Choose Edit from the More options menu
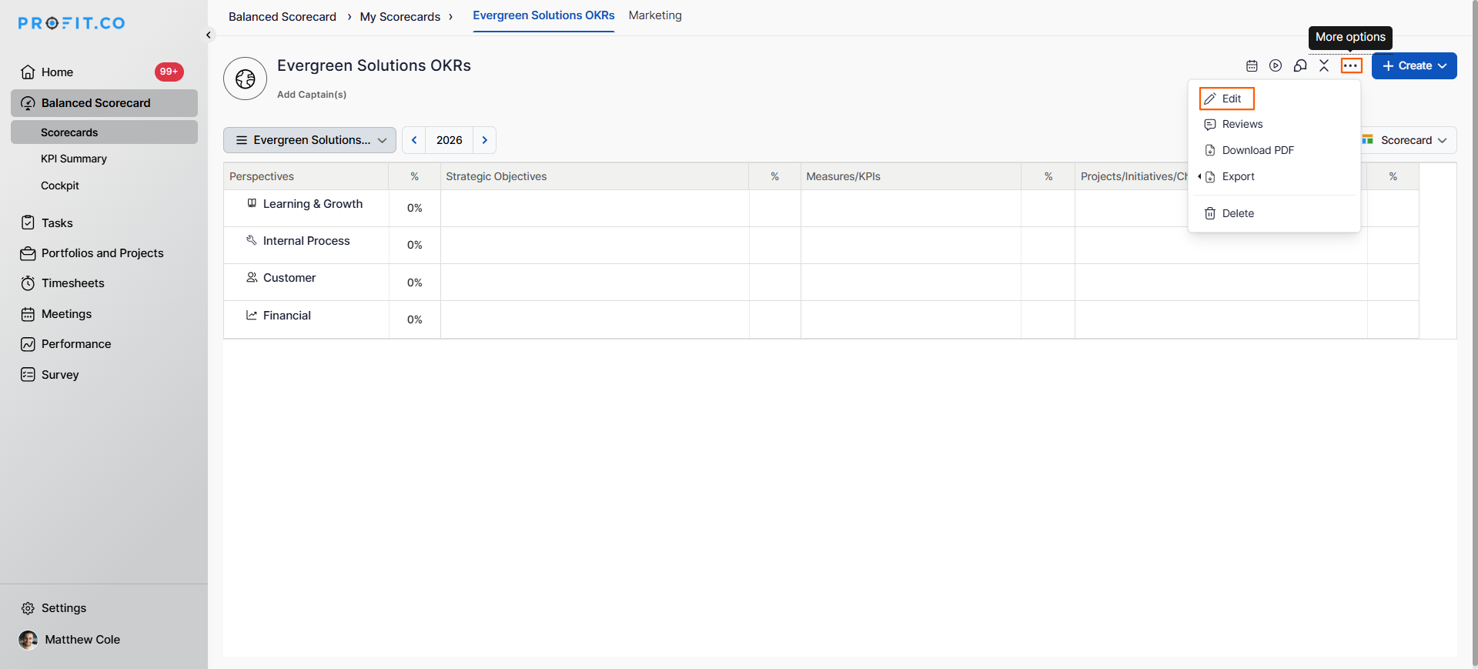 click(x=1227, y=99)
